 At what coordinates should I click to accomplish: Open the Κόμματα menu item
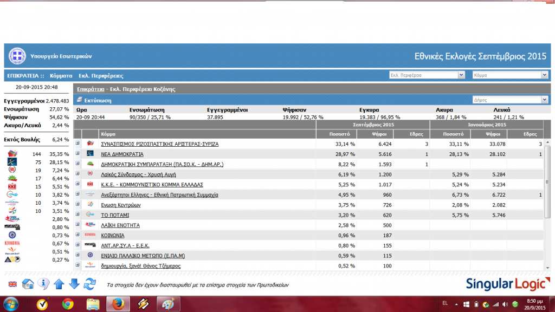tap(61, 75)
